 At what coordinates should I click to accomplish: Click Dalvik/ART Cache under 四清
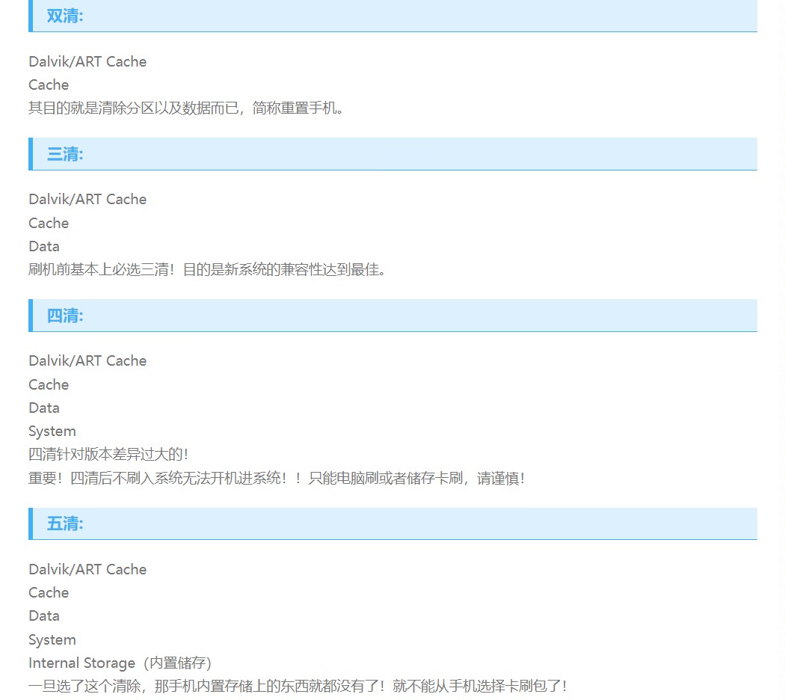(87, 361)
